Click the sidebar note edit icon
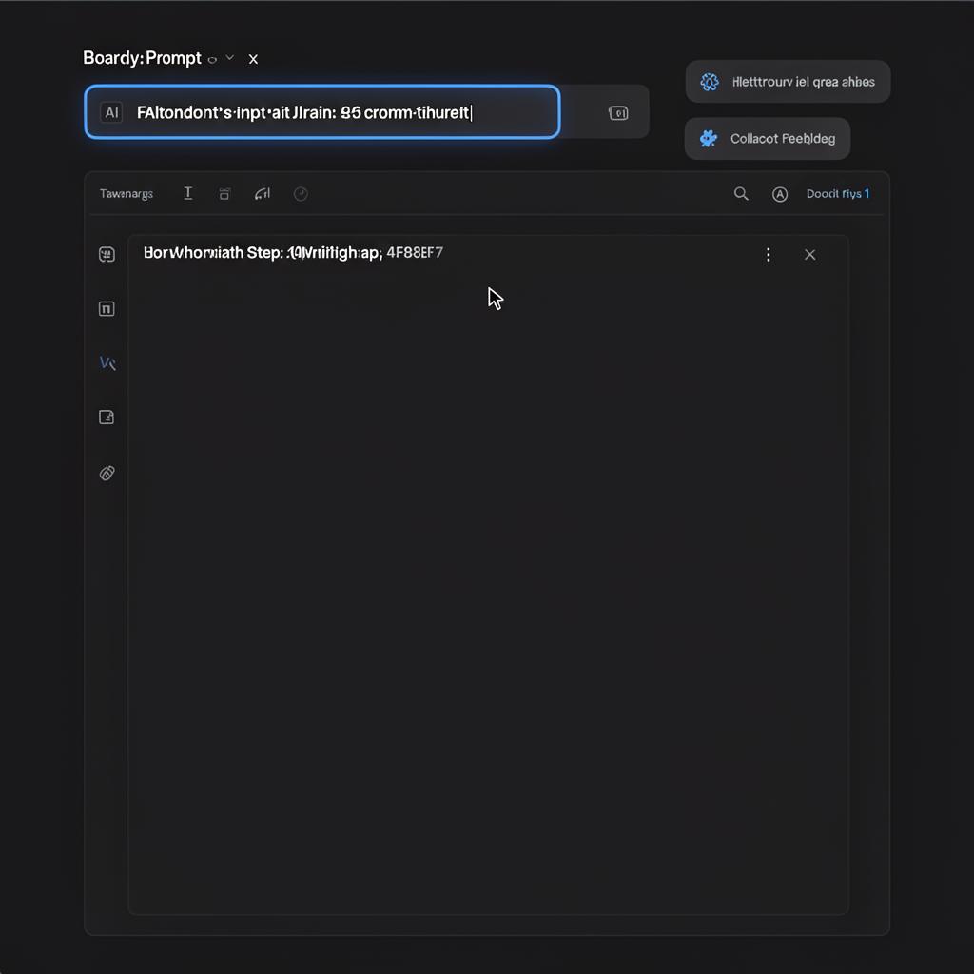The image size is (974, 974). click(x=107, y=417)
